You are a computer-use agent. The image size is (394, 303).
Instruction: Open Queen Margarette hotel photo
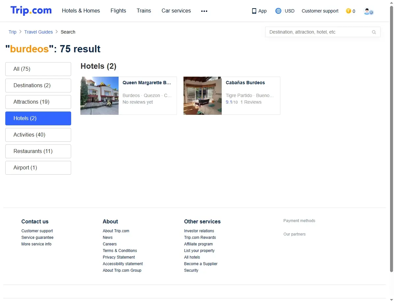(x=99, y=96)
